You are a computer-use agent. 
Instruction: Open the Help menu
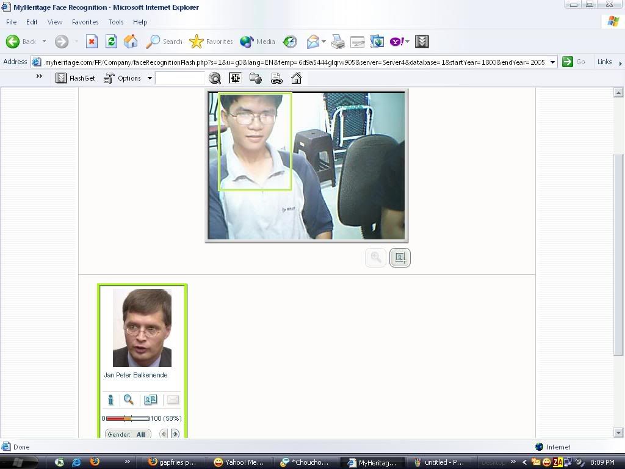140,23
